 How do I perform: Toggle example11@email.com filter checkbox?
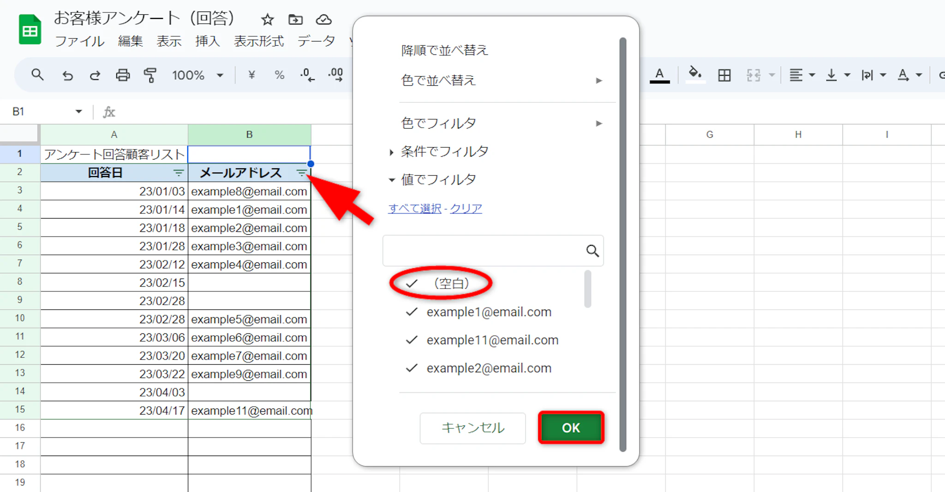[412, 340]
